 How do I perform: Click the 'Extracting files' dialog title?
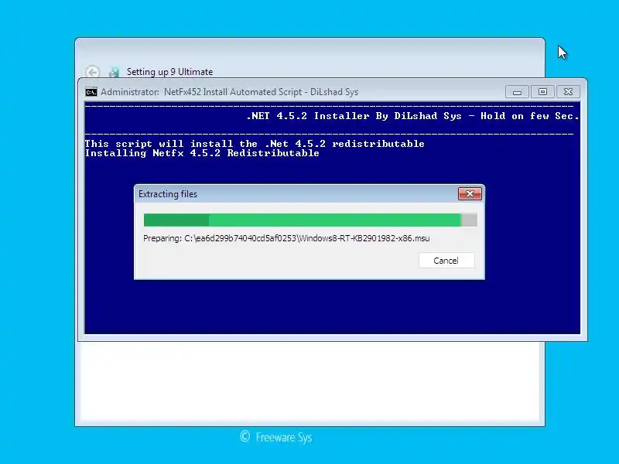[168, 194]
